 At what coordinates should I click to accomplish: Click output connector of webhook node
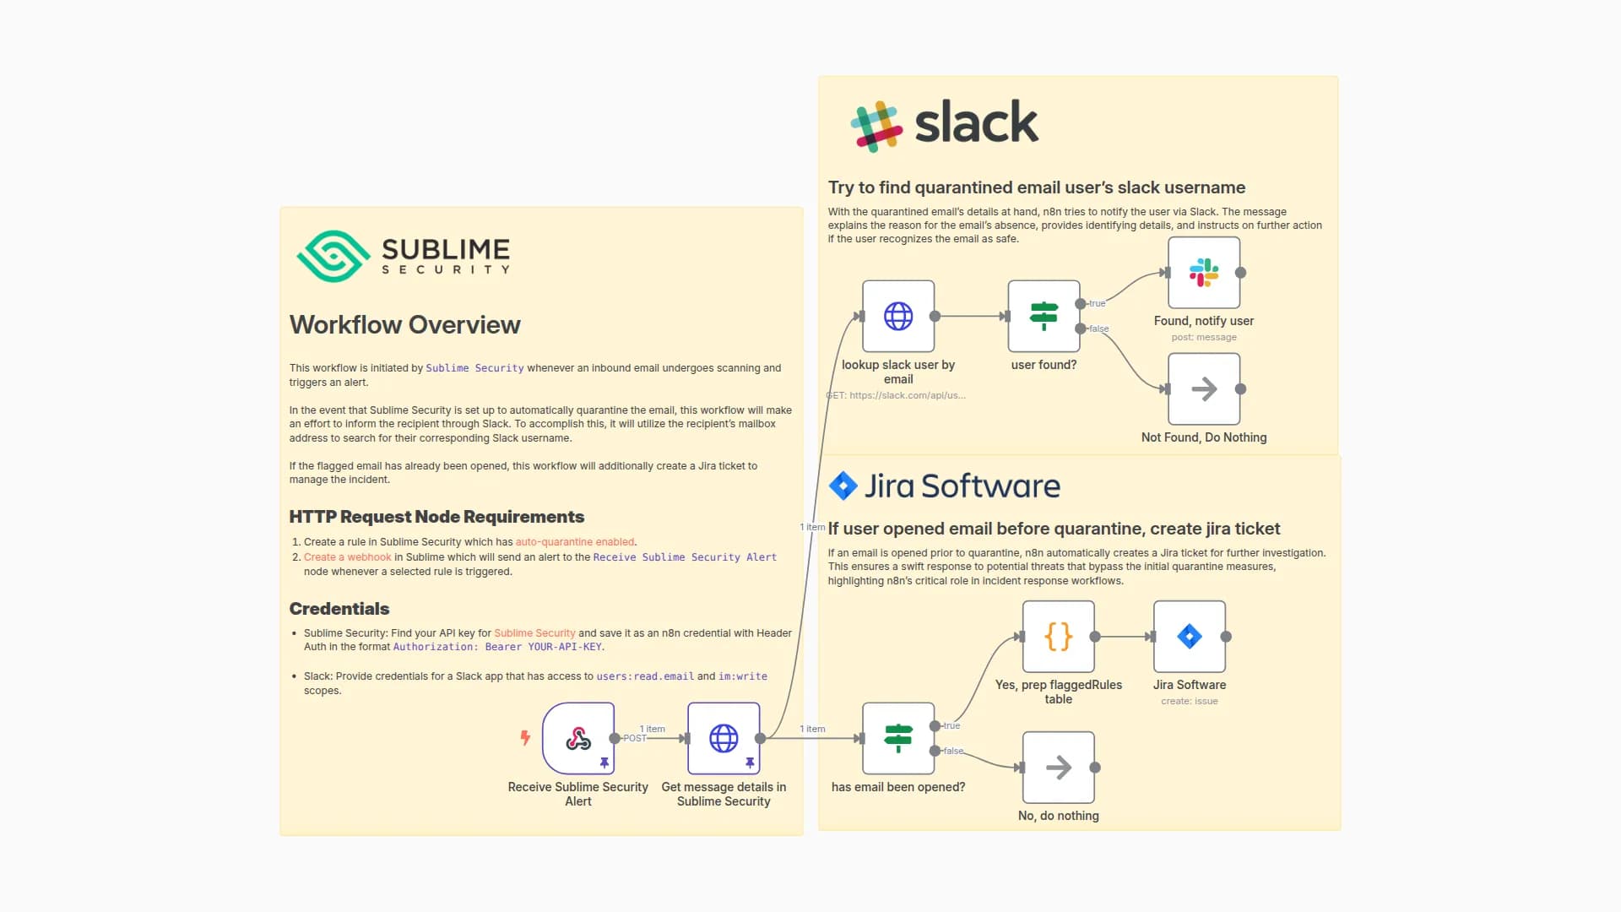pos(615,738)
